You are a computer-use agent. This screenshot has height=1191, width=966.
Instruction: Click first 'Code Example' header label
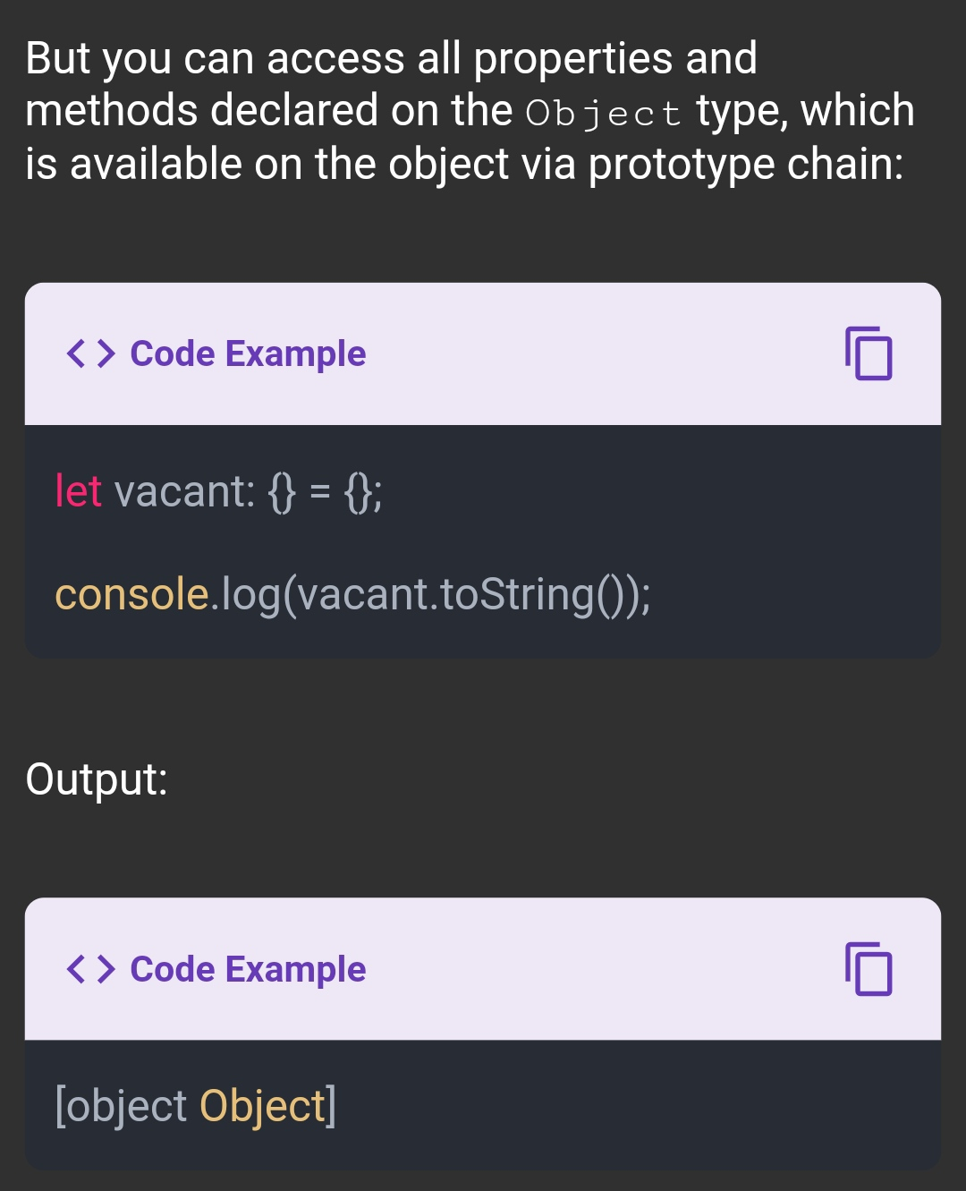coord(248,353)
